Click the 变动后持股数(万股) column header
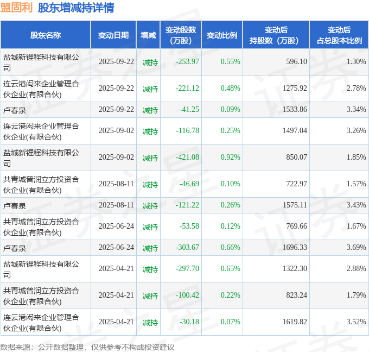Screen dimensions: 369x352 click(276, 35)
